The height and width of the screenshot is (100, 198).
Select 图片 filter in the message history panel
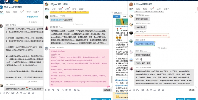[x=125, y=17]
